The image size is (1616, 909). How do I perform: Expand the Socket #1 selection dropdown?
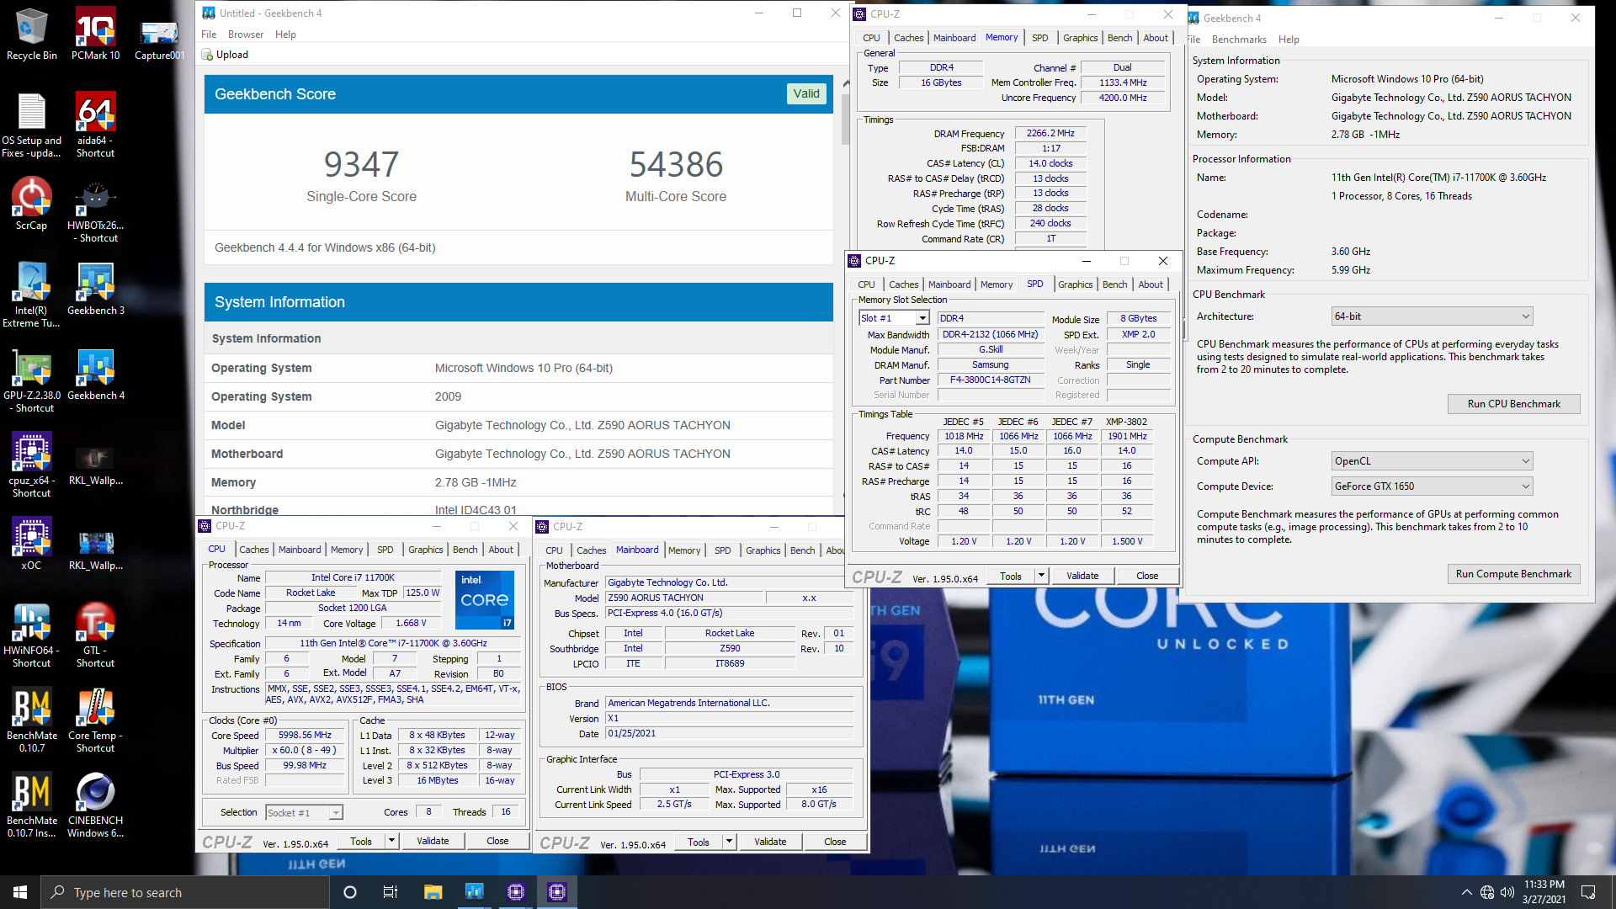(336, 813)
